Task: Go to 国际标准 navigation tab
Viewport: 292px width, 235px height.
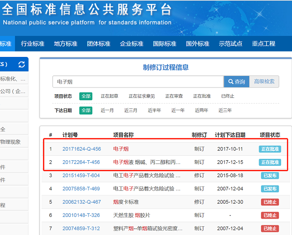Action: coord(164,44)
